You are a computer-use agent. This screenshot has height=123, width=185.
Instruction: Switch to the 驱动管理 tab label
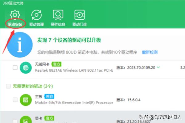click(37, 24)
